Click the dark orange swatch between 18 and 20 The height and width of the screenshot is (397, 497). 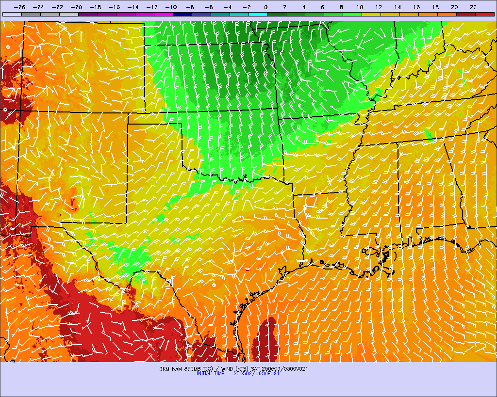[447, 14]
